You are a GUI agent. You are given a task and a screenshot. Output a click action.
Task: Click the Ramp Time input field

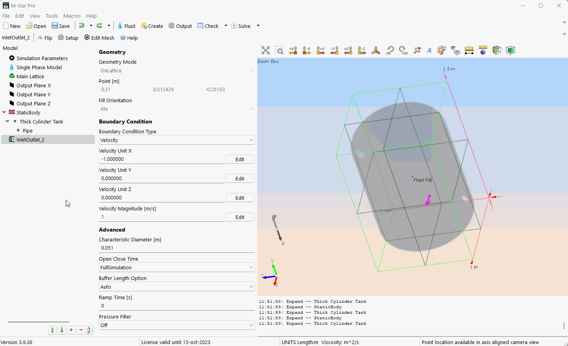point(176,306)
